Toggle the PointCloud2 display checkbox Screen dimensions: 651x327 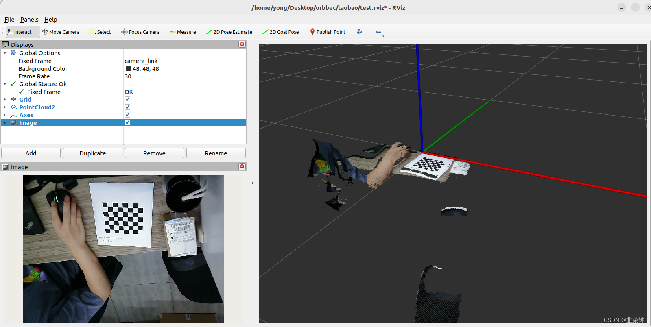127,107
